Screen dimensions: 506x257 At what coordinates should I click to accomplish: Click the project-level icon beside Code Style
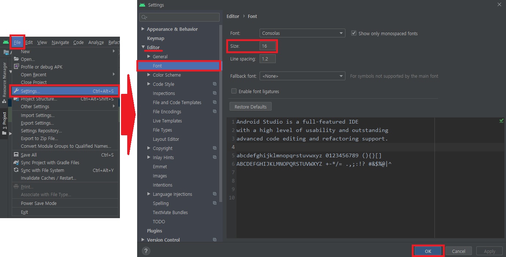click(215, 84)
